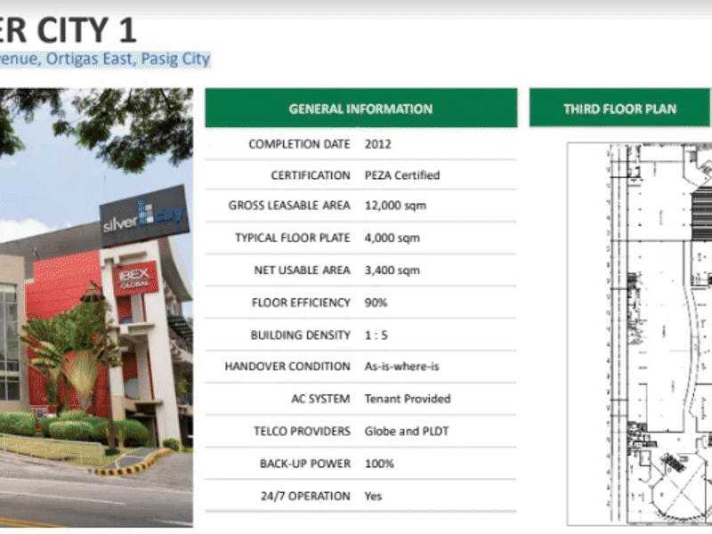Open the third floor plan drawing
This screenshot has height=534, width=712.
click(x=639, y=331)
